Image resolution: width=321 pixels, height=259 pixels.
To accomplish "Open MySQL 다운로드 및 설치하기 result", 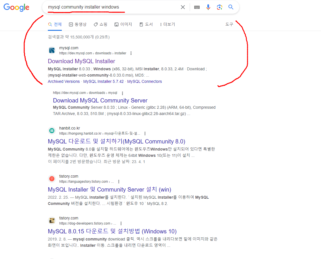I will [116, 141].
